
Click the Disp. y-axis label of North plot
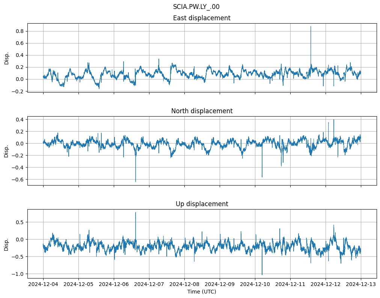coord(7,151)
